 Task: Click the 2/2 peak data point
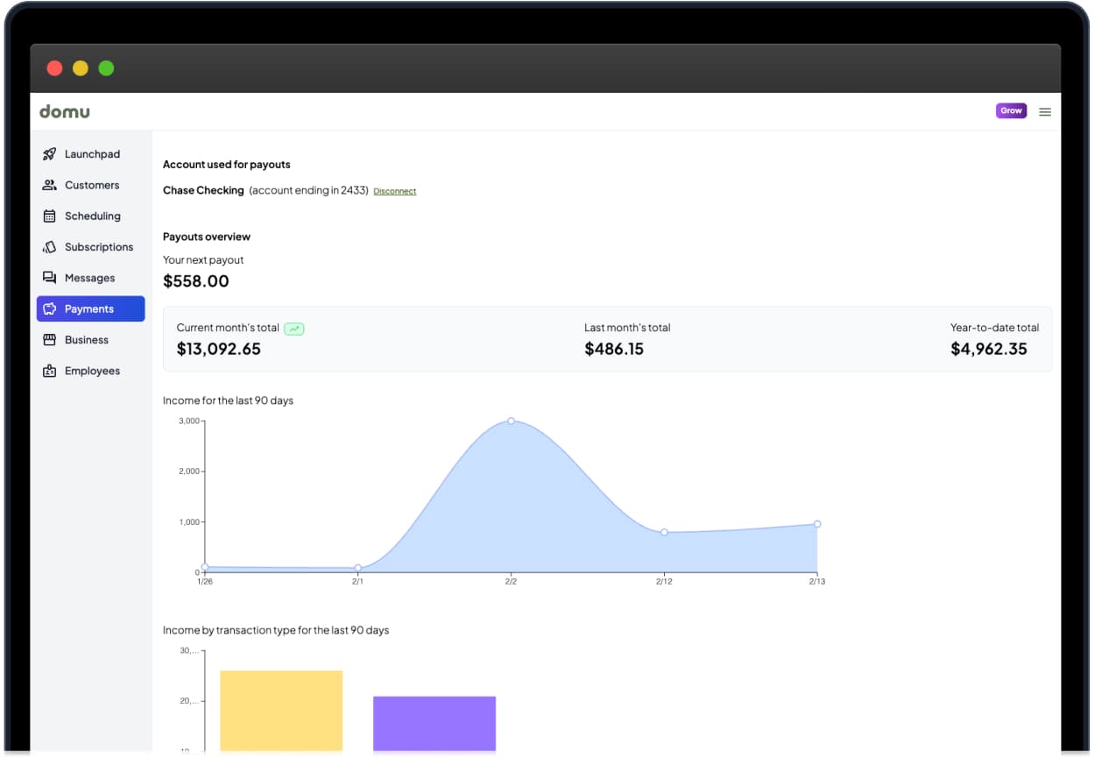coord(511,421)
